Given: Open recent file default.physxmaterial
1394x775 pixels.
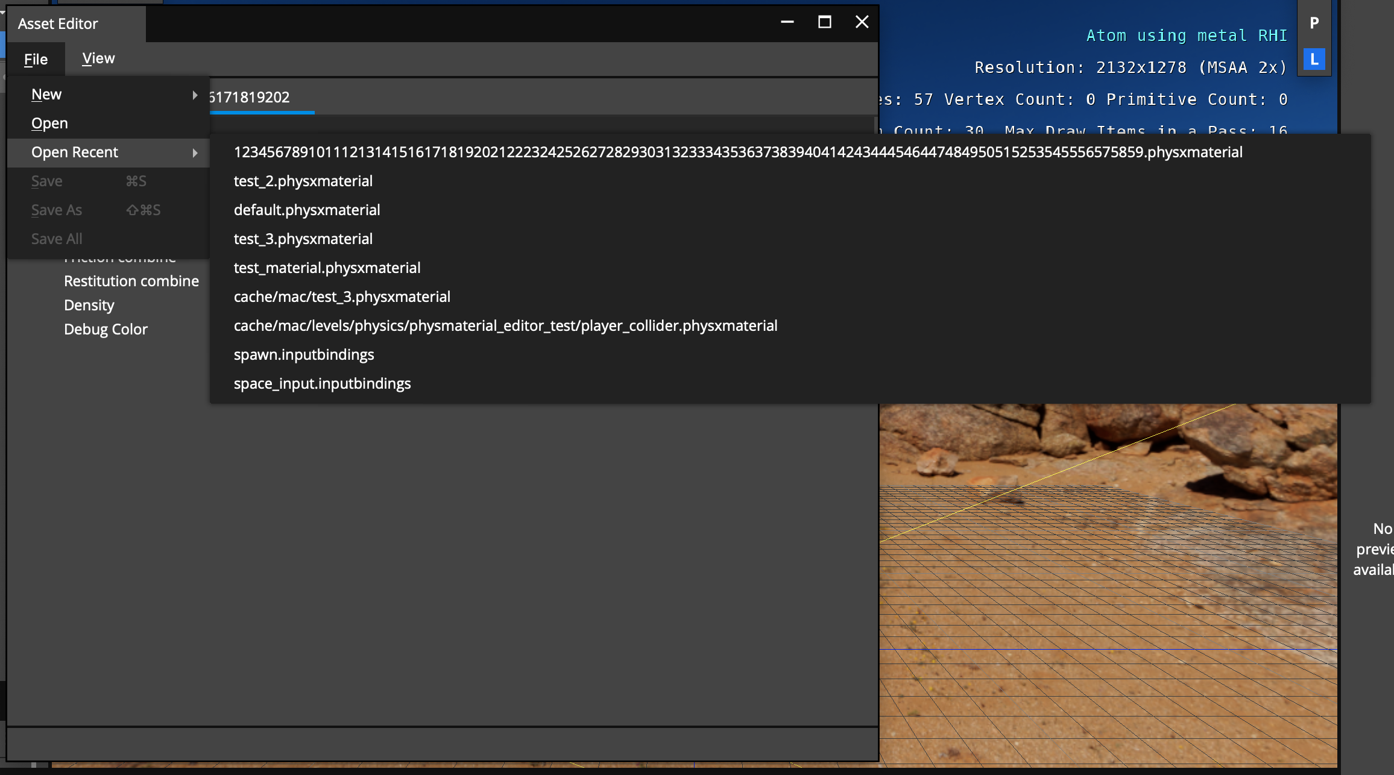Looking at the screenshot, I should click(x=307, y=210).
